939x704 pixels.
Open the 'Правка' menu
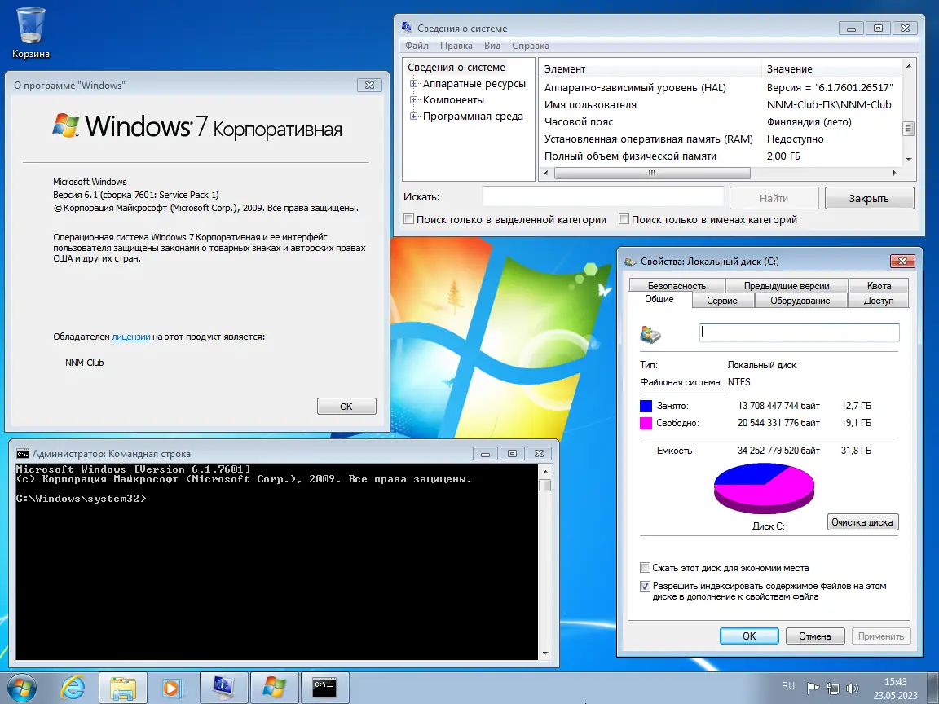[456, 46]
